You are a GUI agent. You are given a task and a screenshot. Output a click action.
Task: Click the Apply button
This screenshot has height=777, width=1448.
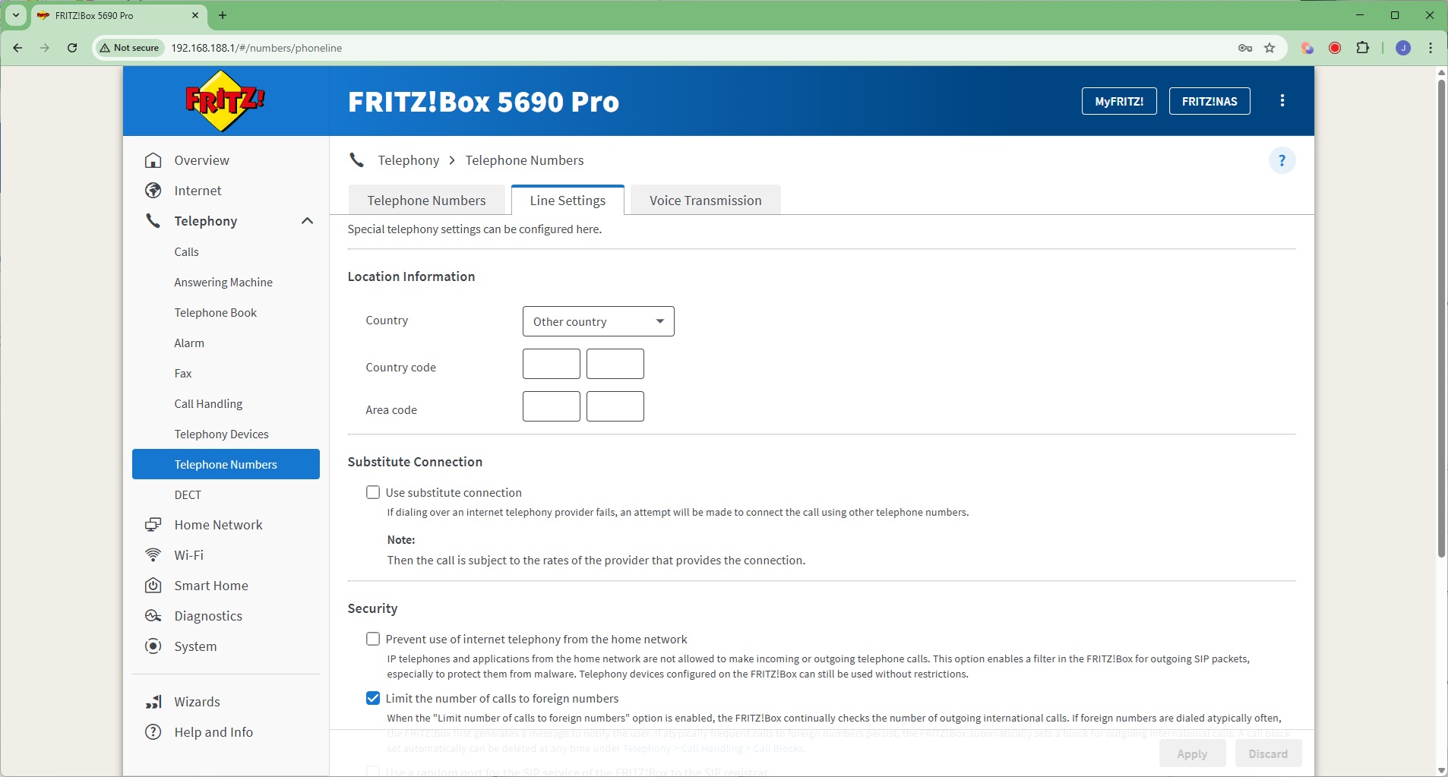pyautogui.click(x=1192, y=753)
